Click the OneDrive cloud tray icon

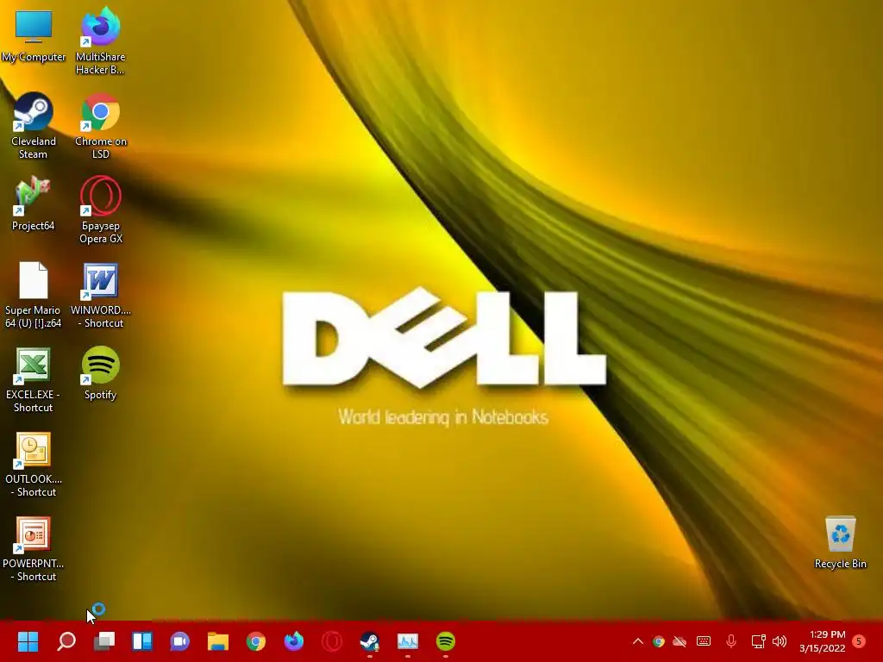click(679, 641)
